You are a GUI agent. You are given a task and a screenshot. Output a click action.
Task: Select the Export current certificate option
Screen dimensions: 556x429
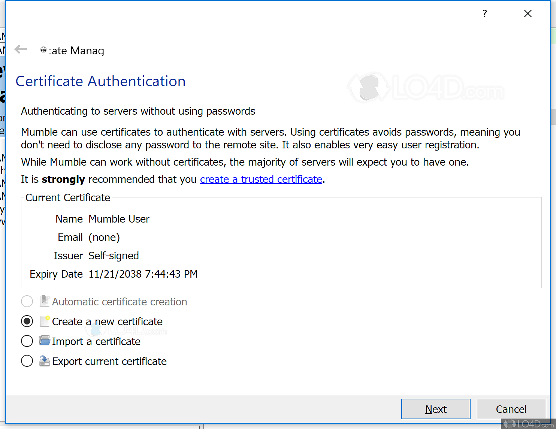(27, 361)
